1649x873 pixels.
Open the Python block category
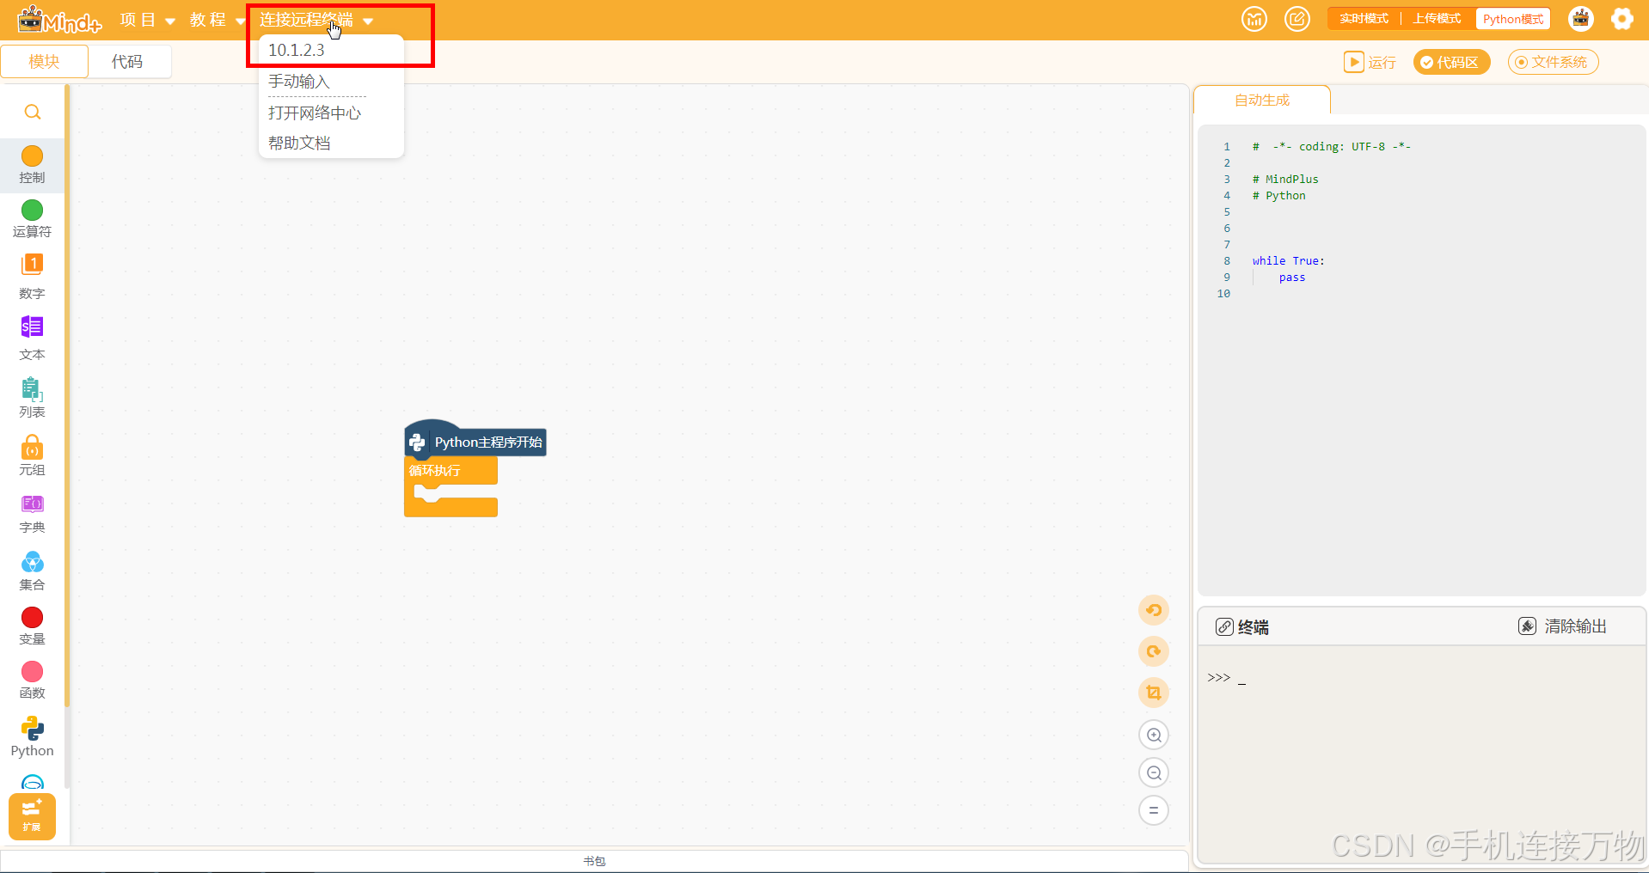(33, 737)
